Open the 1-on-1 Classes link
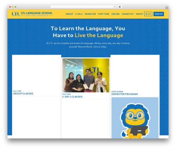The width and height of the screenshot is (176, 149). coord(72,97)
